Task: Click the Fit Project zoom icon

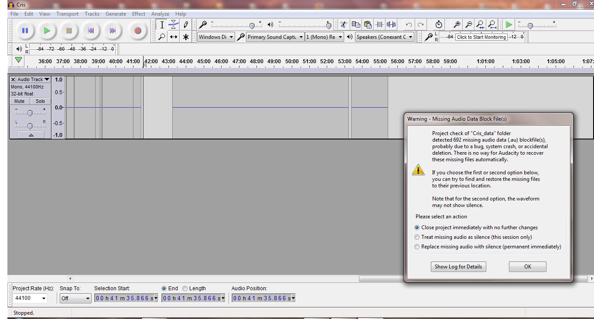Action: point(492,25)
